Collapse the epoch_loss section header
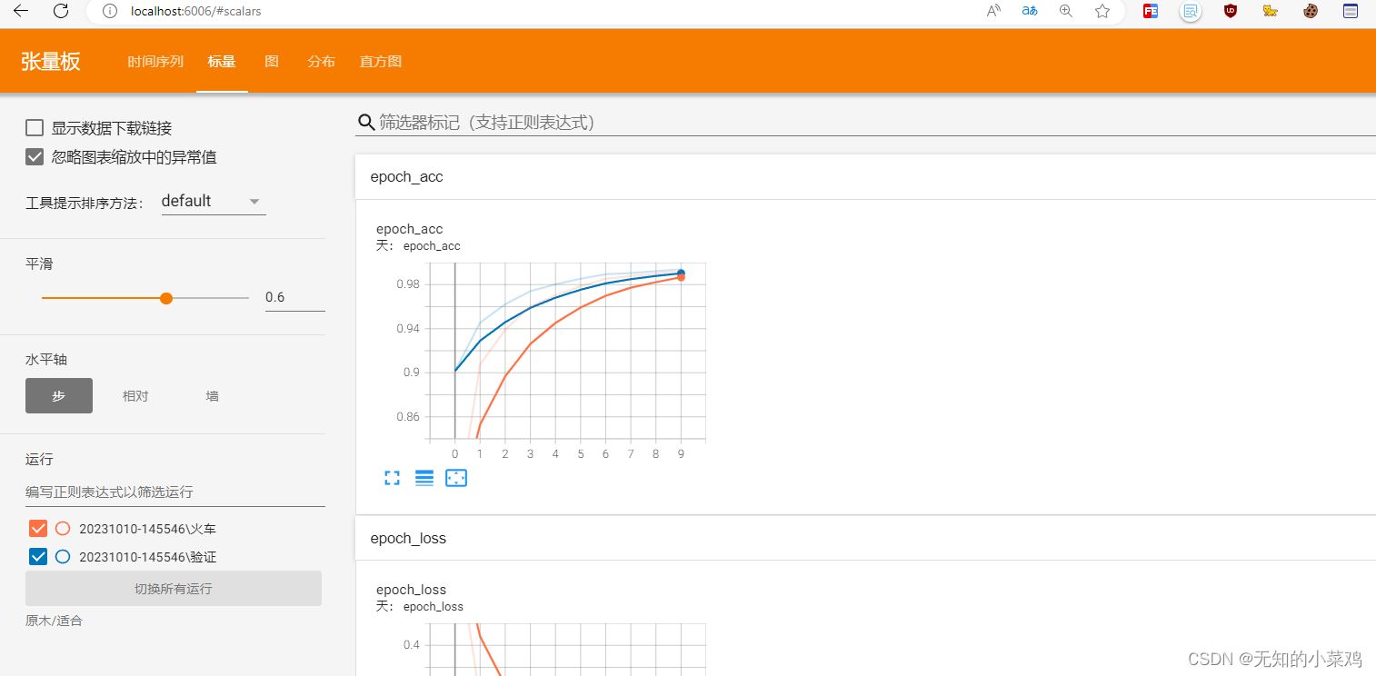This screenshot has height=676, width=1376. pyautogui.click(x=865, y=538)
